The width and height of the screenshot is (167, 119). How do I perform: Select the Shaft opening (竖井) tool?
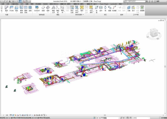pos(101,9)
